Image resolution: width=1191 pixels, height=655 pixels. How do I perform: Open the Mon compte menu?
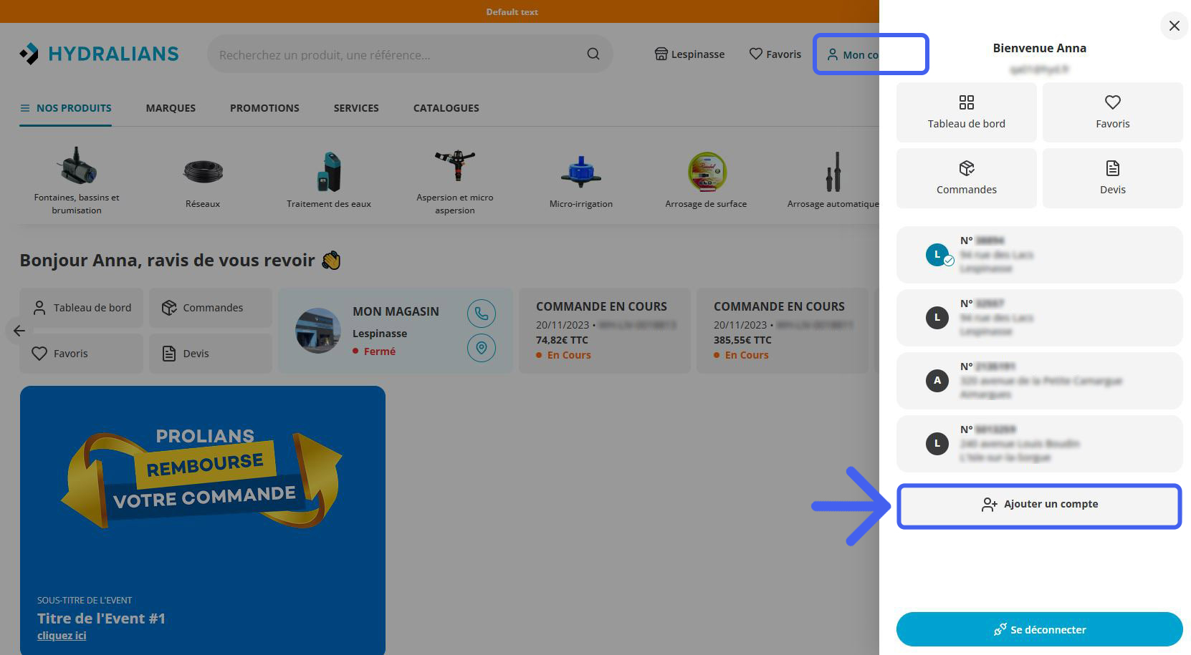point(853,54)
